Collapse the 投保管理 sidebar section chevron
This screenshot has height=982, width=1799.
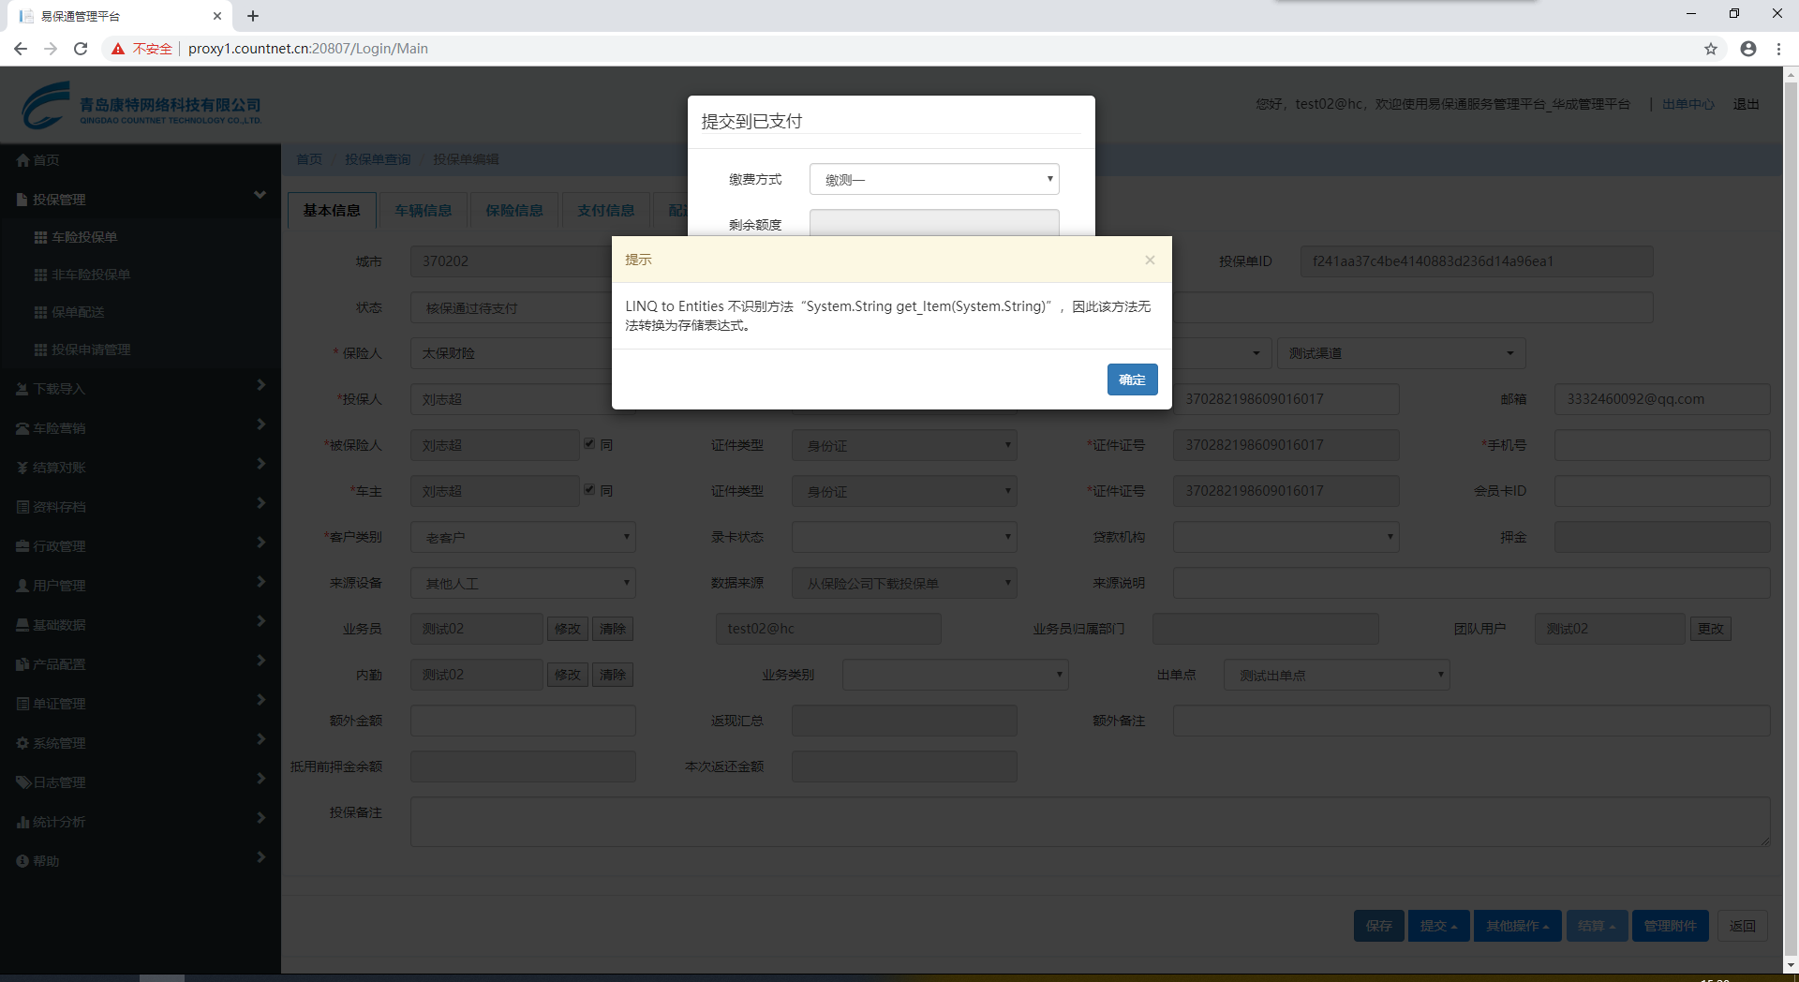260,195
